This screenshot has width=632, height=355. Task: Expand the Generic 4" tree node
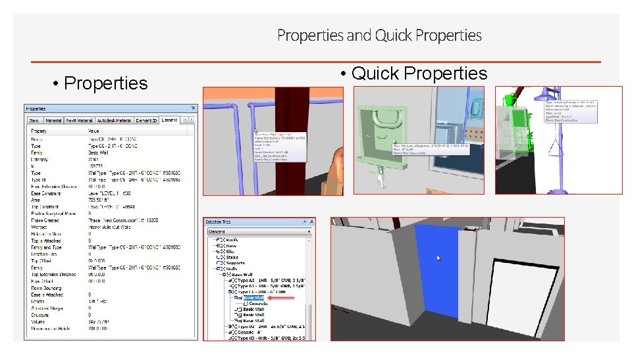[230, 333]
